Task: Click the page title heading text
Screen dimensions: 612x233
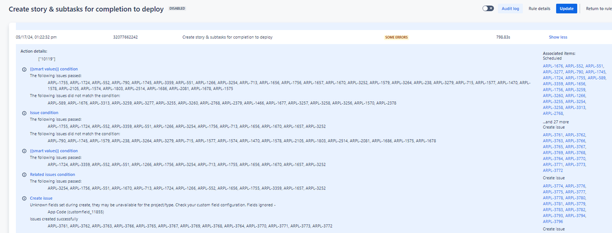Action: click(86, 9)
